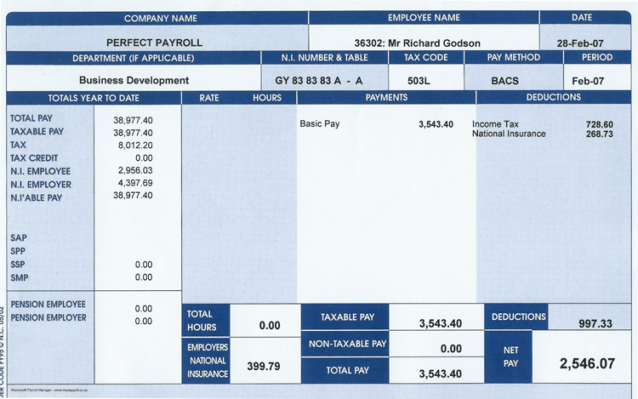The width and height of the screenshot is (638, 399).
Task: Click the Basic Pay payment line label
Action: tap(320, 124)
